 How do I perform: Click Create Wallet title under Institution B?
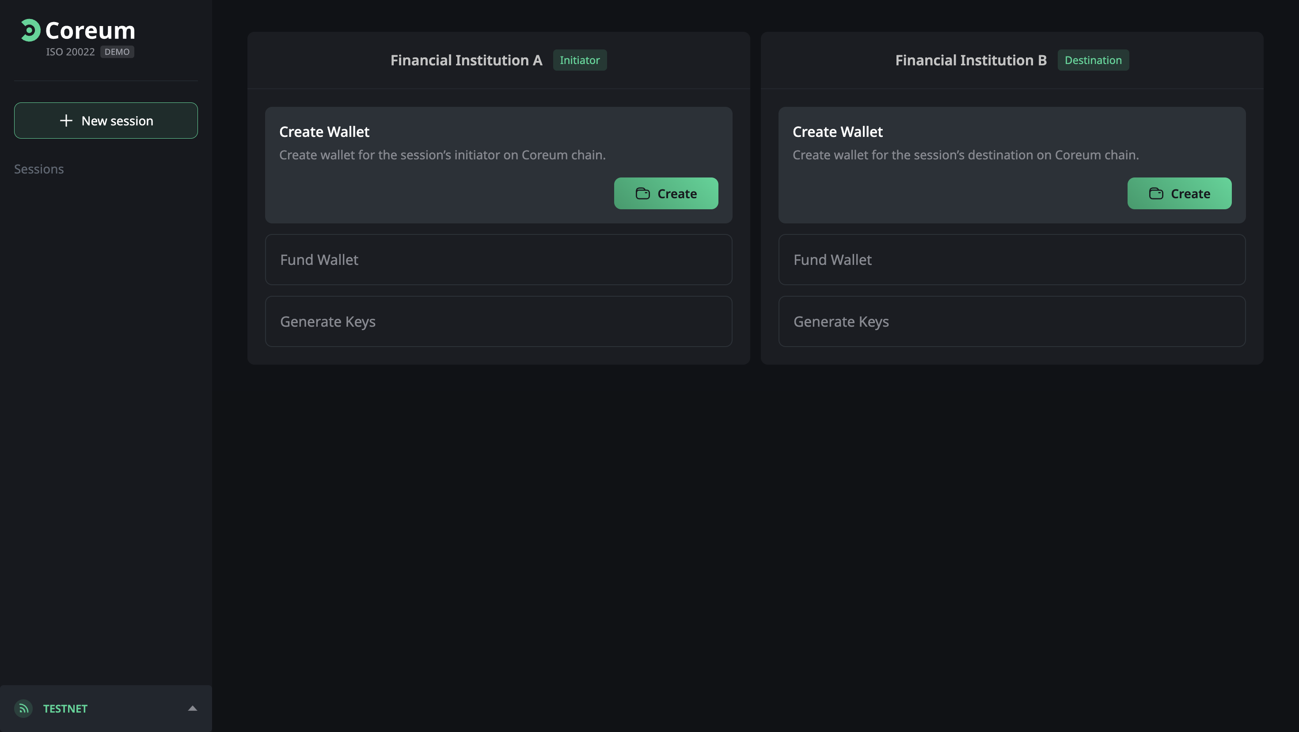click(837, 132)
